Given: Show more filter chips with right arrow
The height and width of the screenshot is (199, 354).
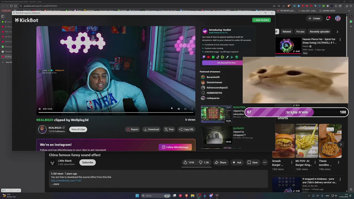Looking at the screenshot, I should click(337, 32).
